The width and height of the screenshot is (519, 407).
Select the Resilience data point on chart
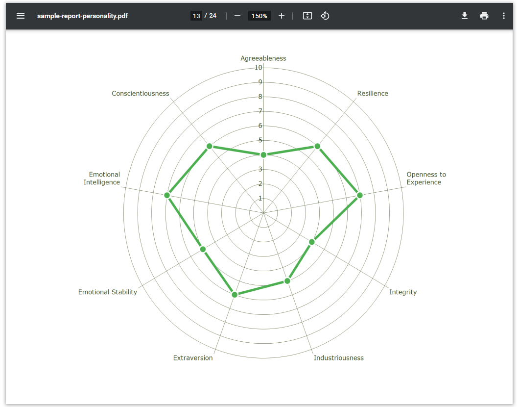click(317, 146)
